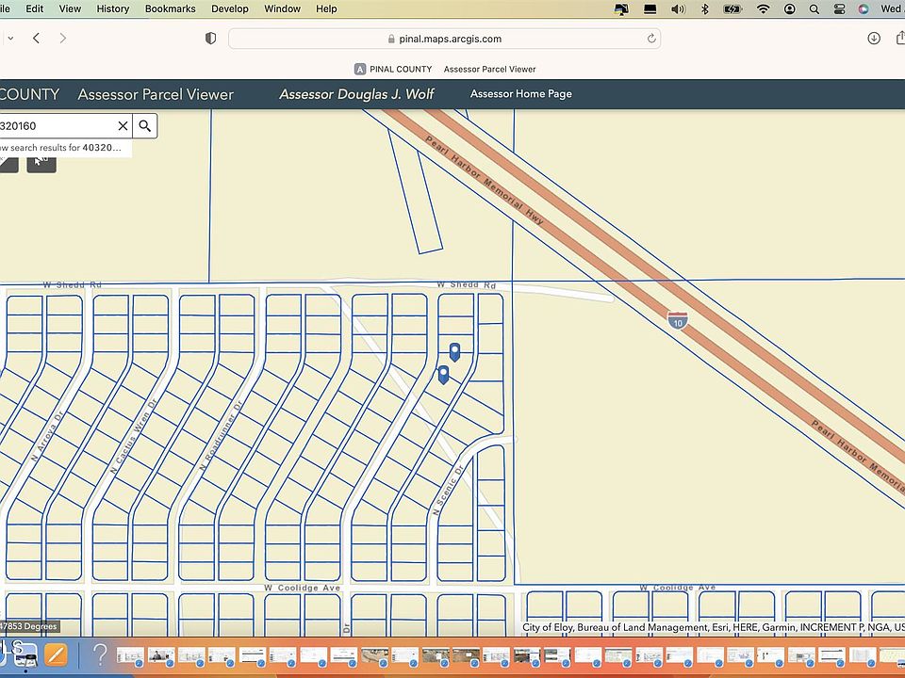Image resolution: width=905 pixels, height=678 pixels.
Task: Click the pinal.maps.arcgis.com address bar
Action: coord(444,39)
